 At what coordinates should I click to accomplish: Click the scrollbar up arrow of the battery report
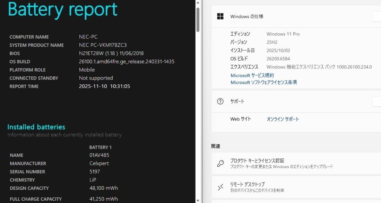(198, 3)
